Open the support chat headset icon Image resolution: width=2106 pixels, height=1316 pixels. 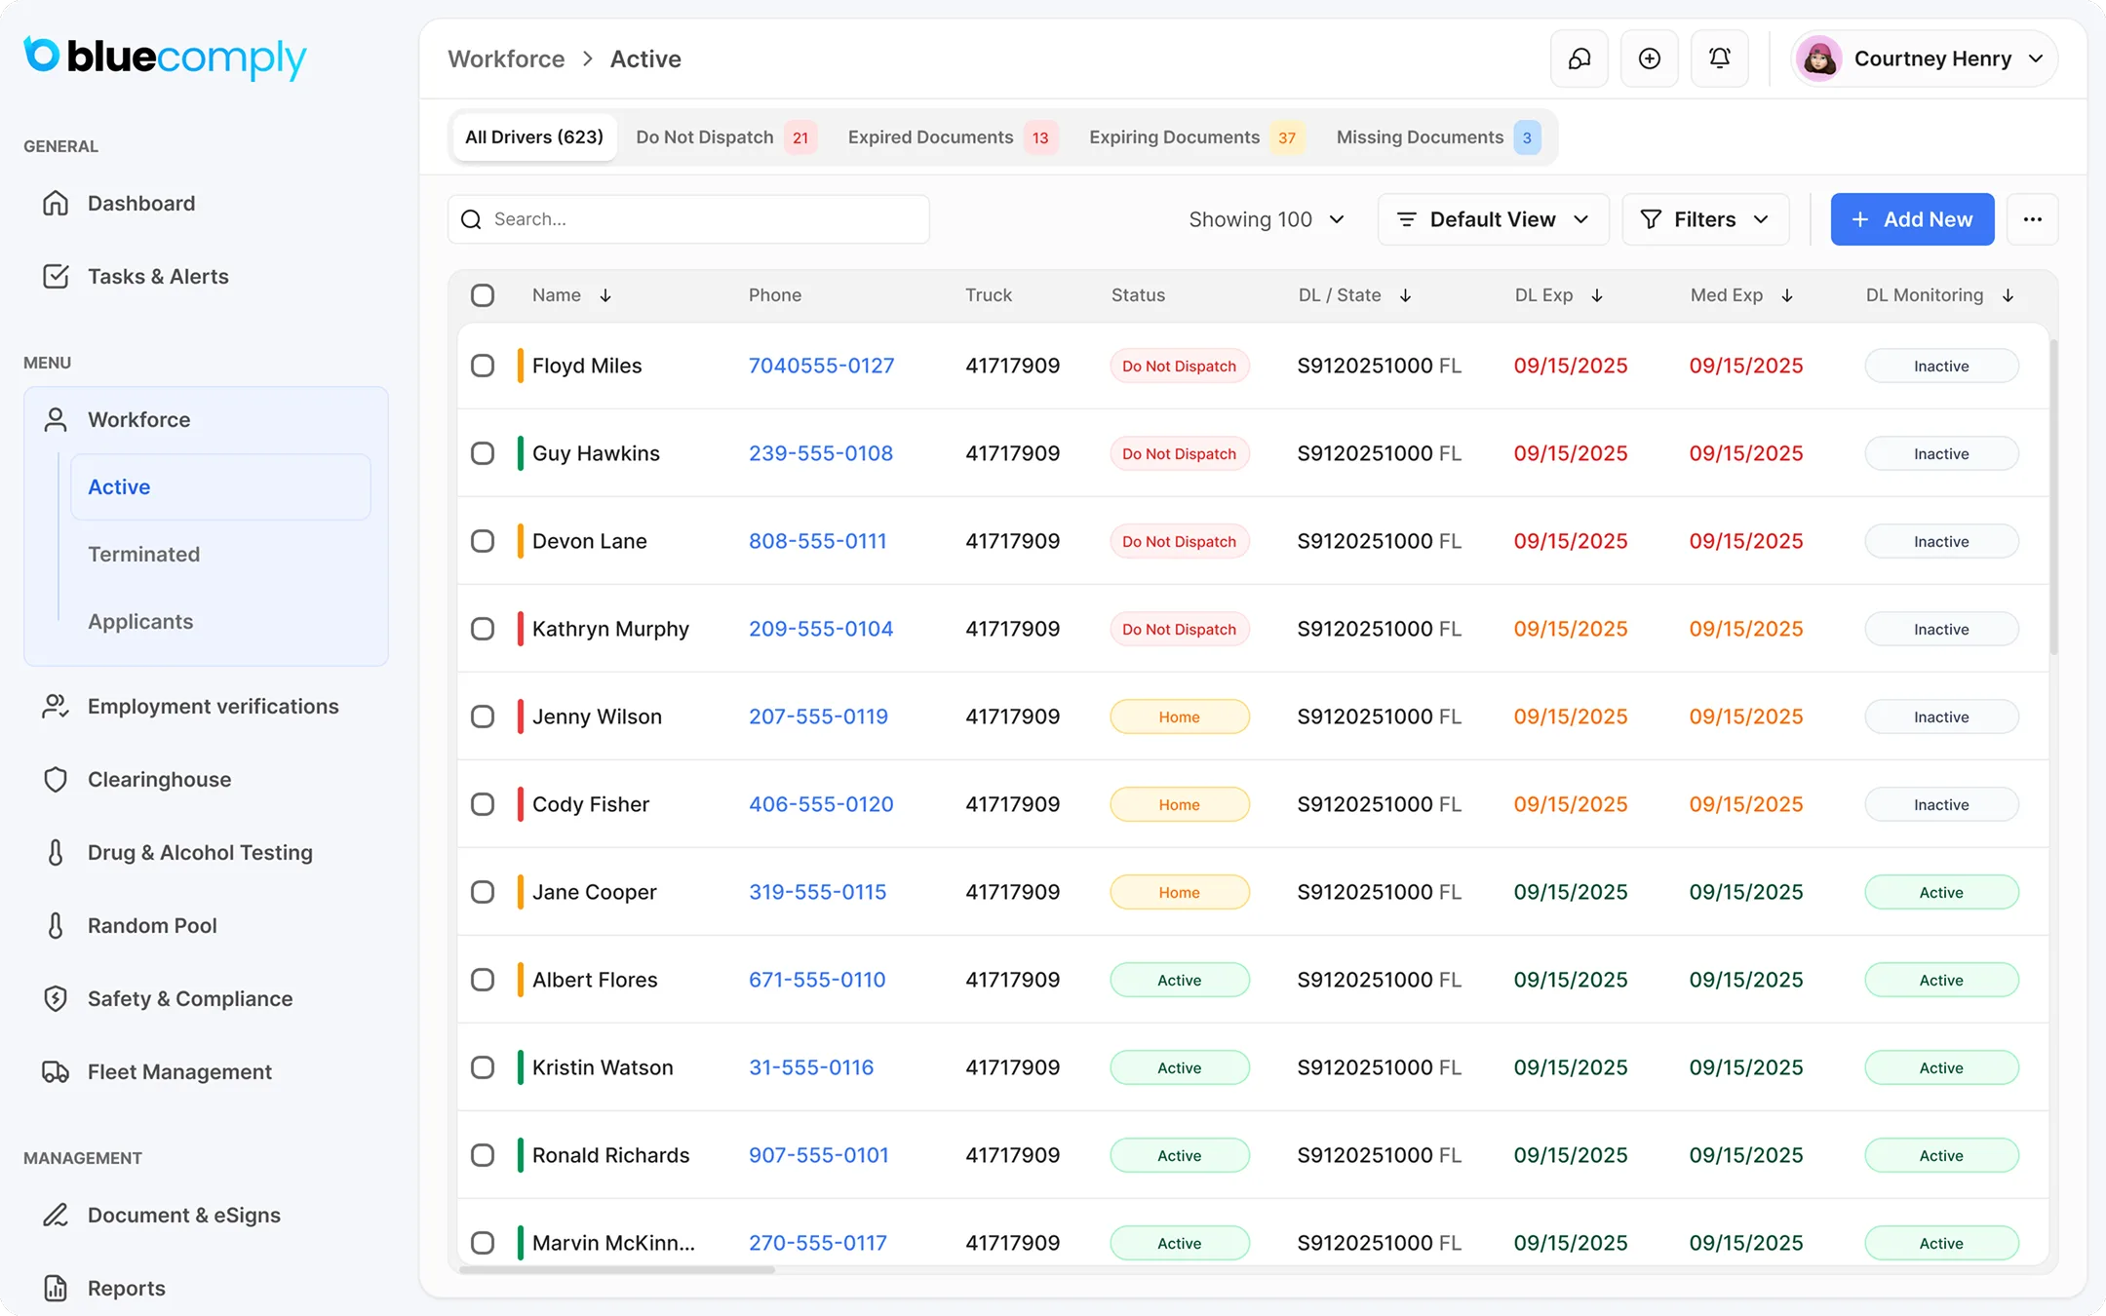[x=1579, y=58]
